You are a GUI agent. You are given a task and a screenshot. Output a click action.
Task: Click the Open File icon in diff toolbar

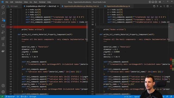point(154,6)
